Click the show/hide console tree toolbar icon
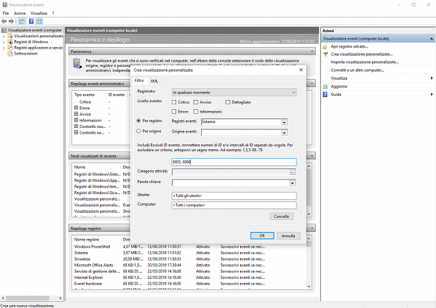Image resolution: width=436 pixels, height=308 pixels. pyautogui.click(x=22, y=21)
